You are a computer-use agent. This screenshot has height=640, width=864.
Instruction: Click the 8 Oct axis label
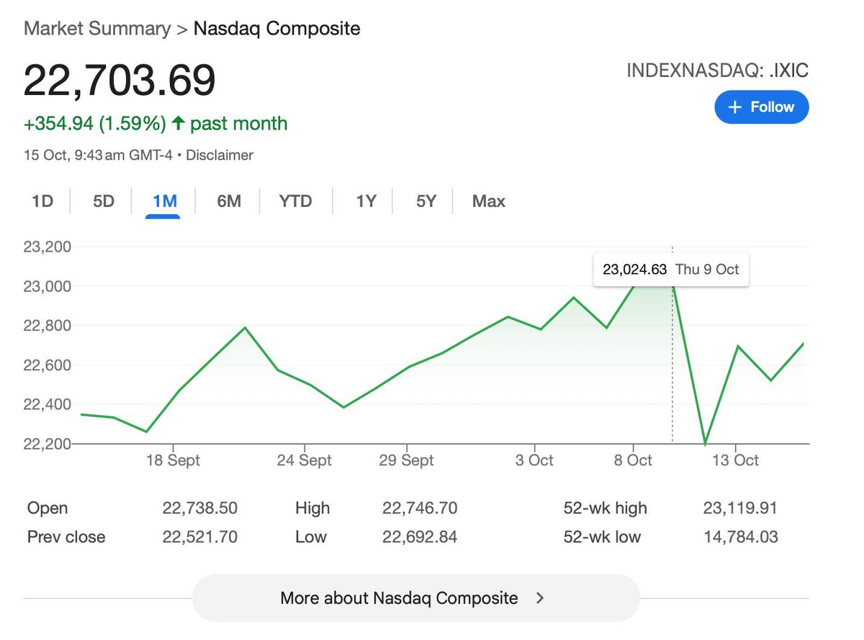(633, 460)
